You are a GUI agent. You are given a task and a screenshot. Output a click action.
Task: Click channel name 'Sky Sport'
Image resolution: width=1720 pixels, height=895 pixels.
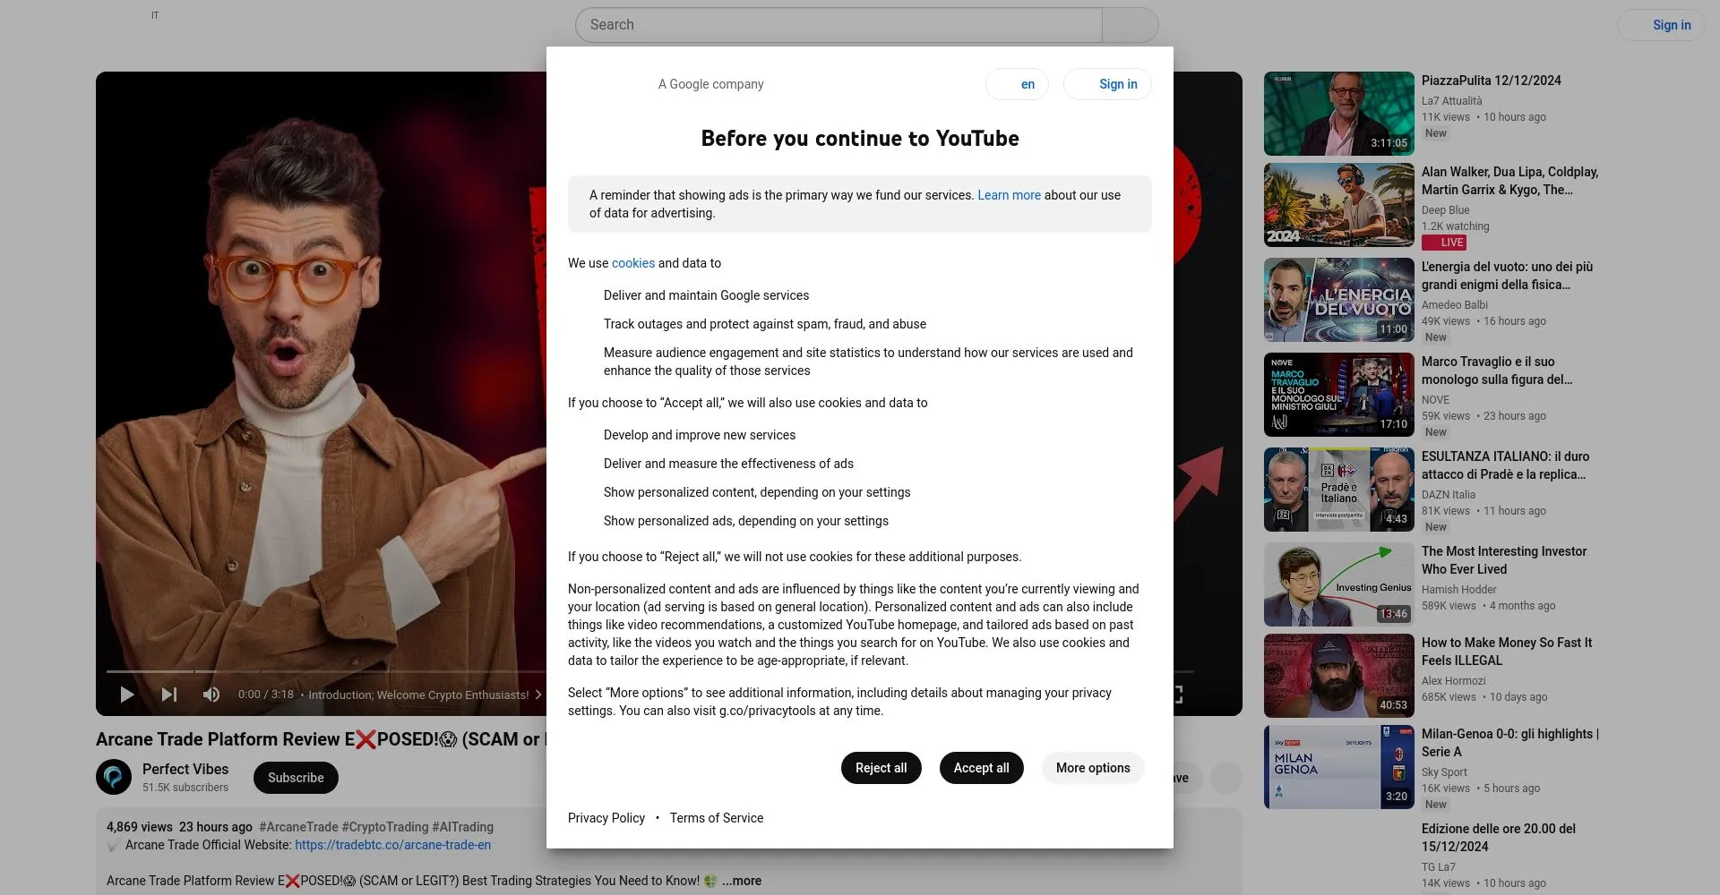pos(1444,772)
